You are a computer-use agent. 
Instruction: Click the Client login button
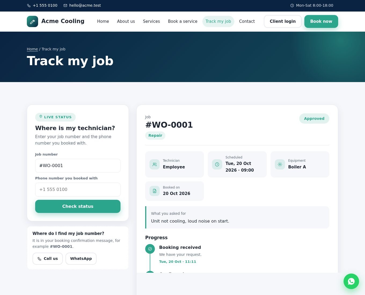(283, 21)
